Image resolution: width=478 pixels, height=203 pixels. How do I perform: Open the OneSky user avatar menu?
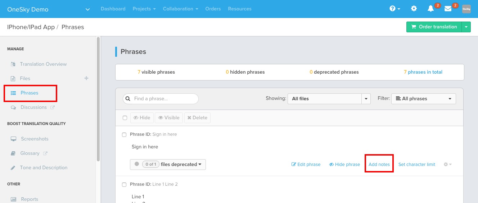pyautogui.click(x=466, y=9)
